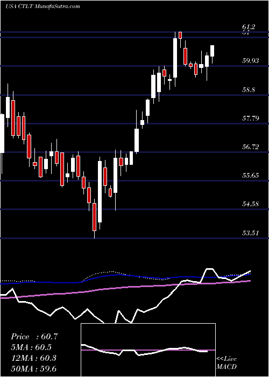Select the 53.51 price level label

[x=251, y=233]
